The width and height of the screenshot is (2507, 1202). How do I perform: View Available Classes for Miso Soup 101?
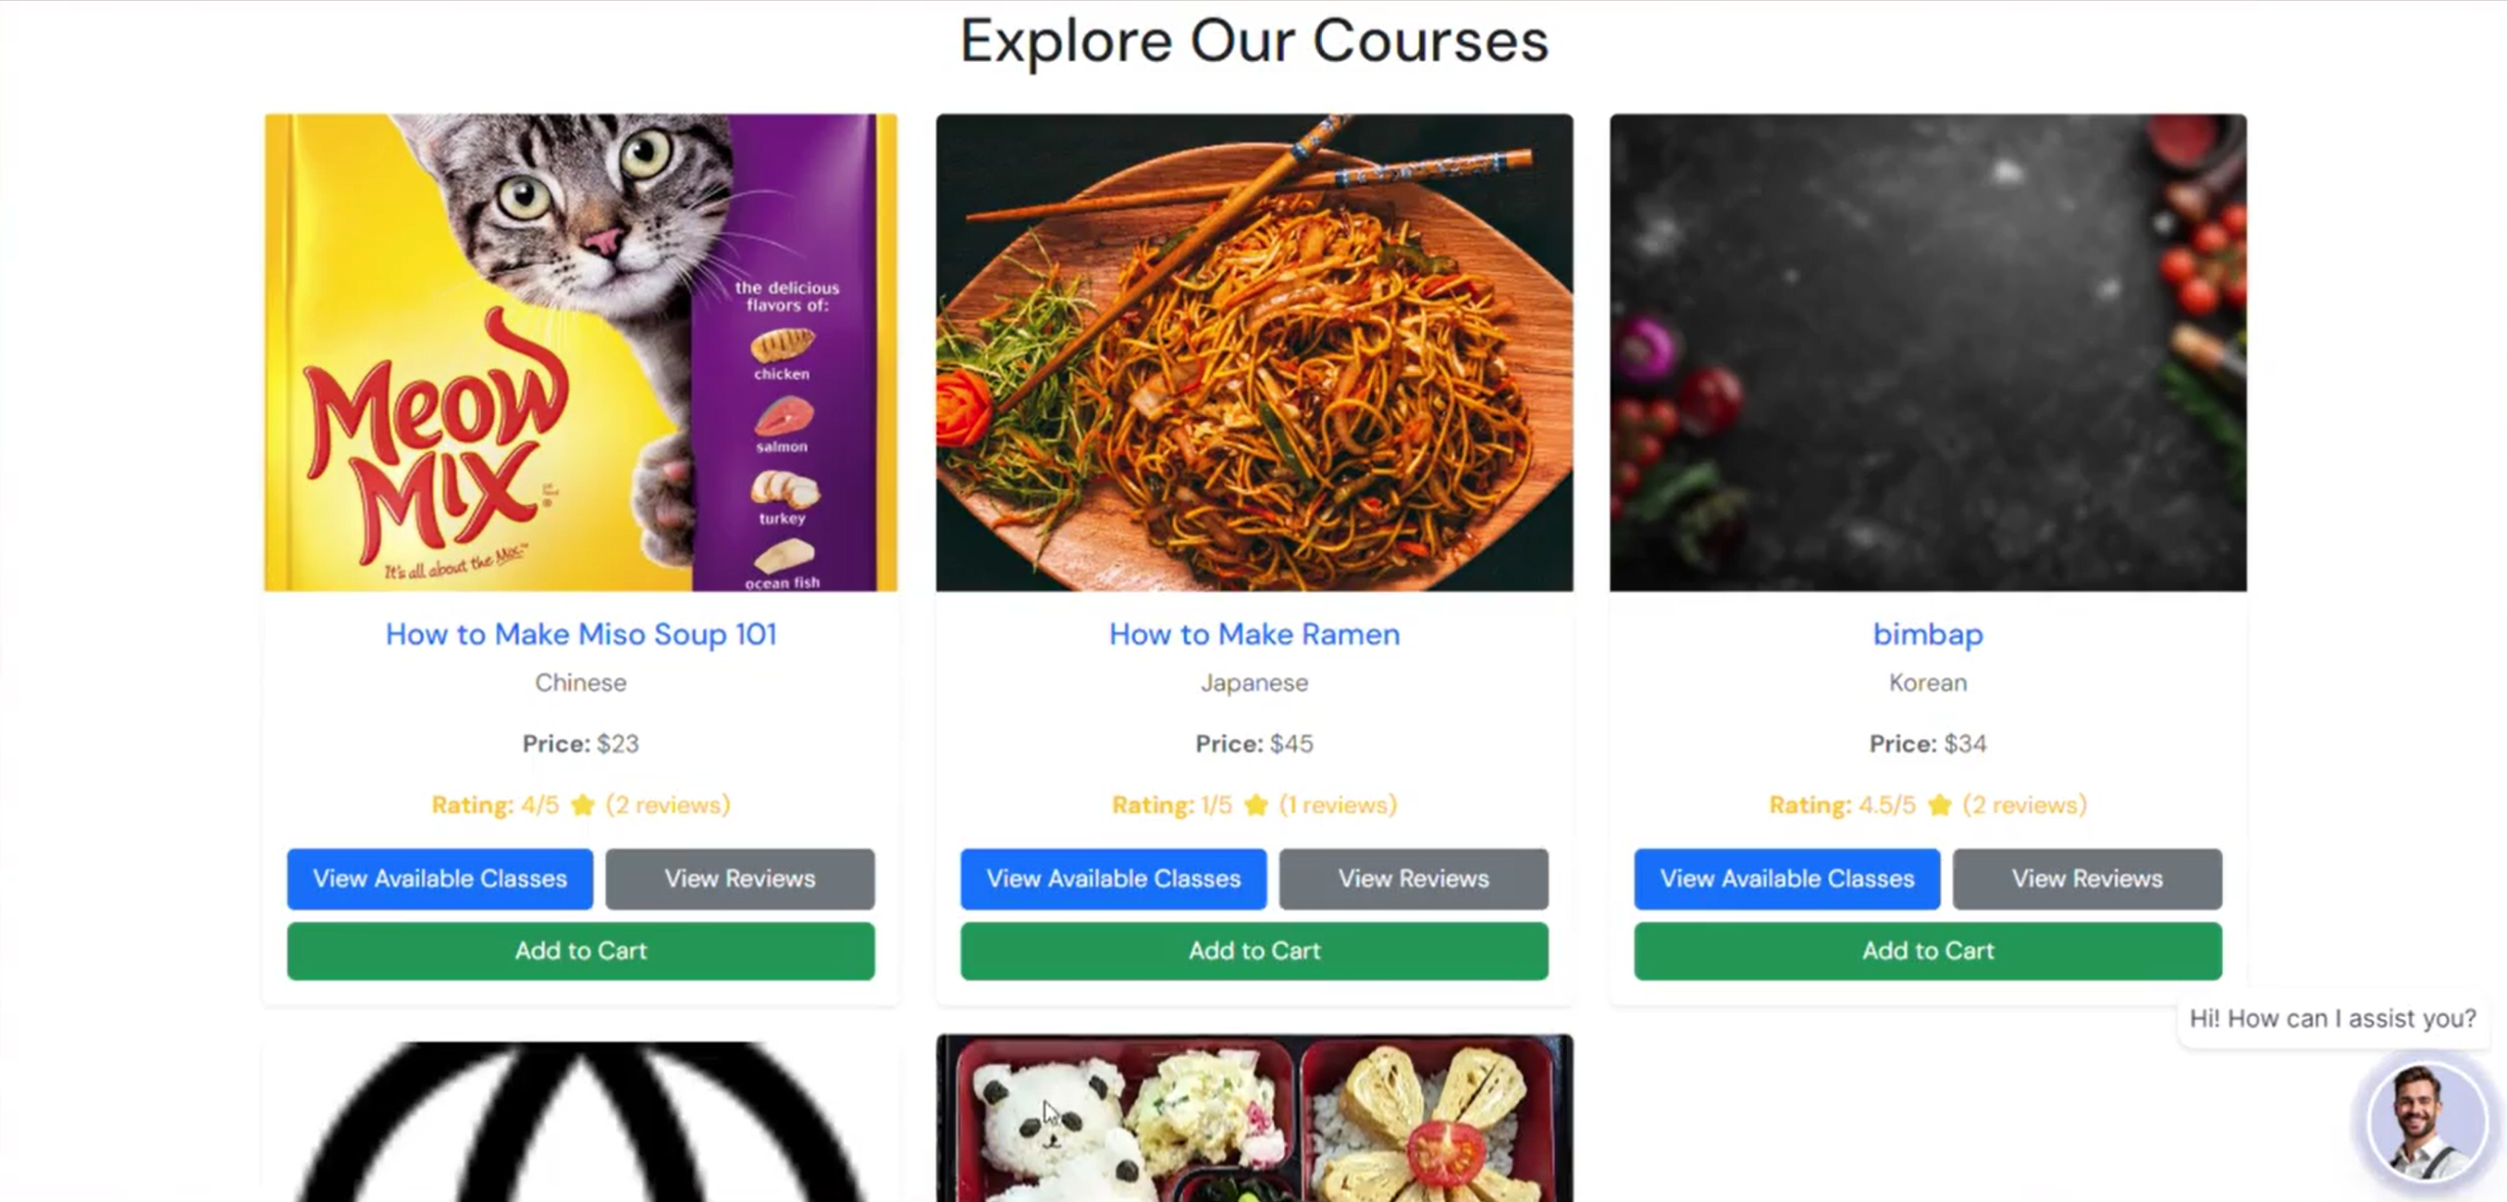[440, 879]
